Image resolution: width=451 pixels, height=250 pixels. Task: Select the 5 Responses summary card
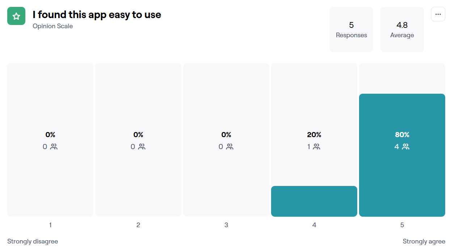(x=351, y=29)
